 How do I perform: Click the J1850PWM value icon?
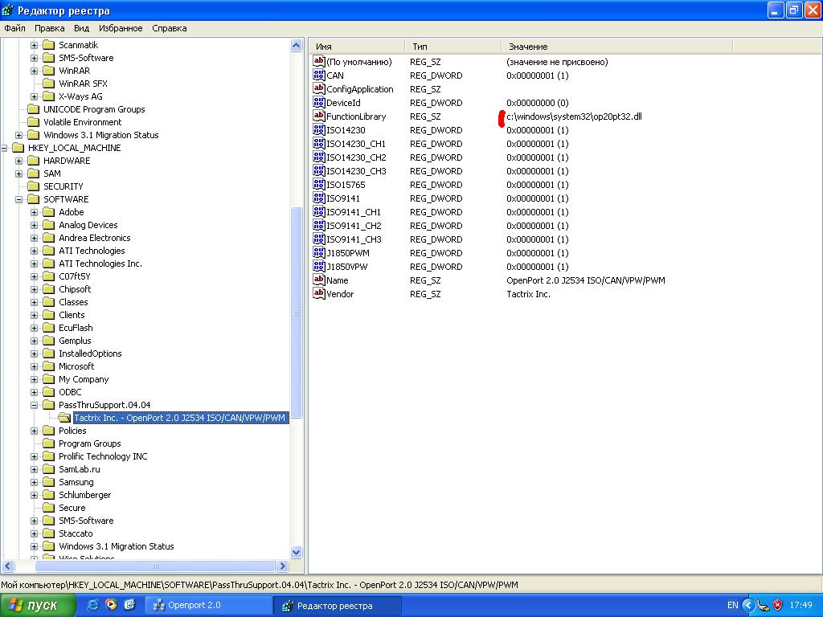(x=318, y=252)
